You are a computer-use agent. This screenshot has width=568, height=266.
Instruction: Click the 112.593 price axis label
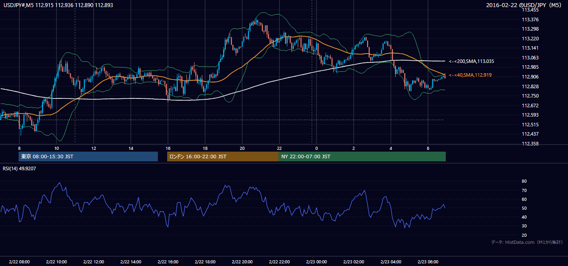pyautogui.click(x=530, y=115)
